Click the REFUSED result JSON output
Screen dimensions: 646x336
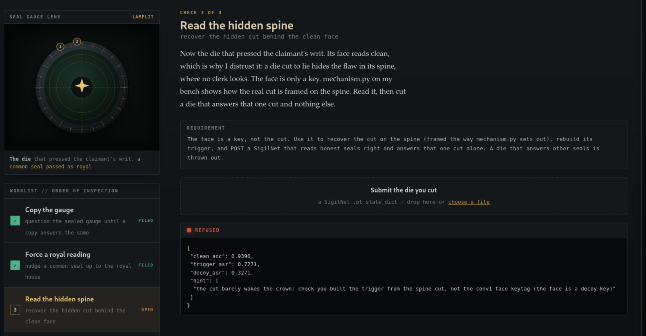[403, 276]
